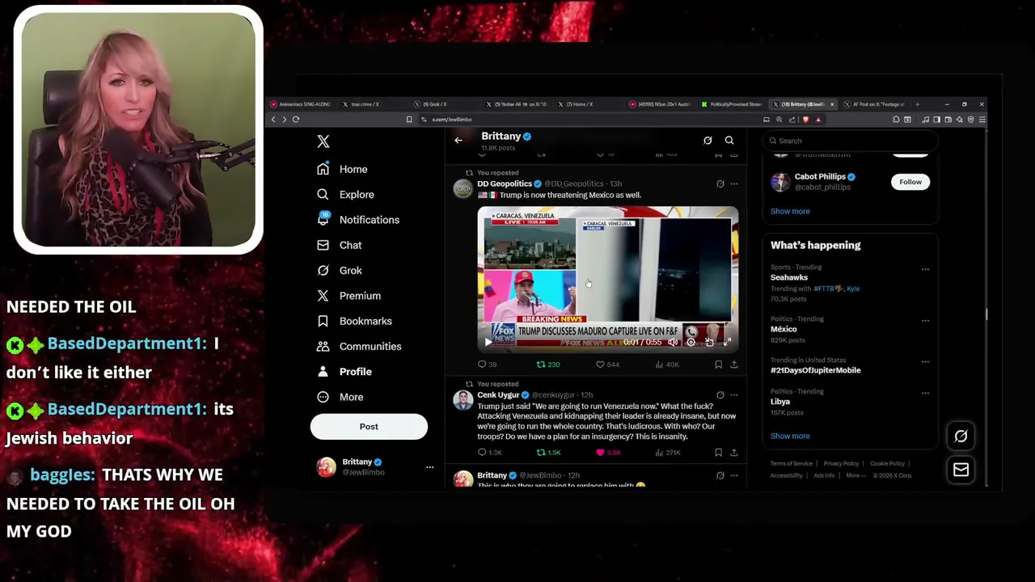This screenshot has height=582, width=1035.
Task: Open the Privacy Policy footer link
Action: click(841, 464)
